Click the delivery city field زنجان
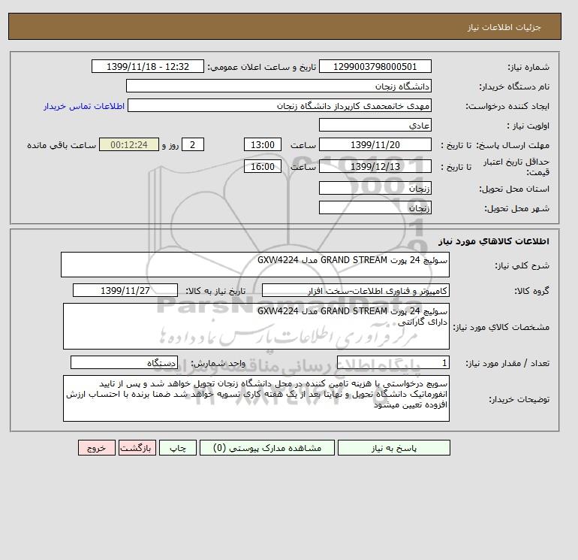The height and width of the screenshot is (560, 578). (x=375, y=207)
